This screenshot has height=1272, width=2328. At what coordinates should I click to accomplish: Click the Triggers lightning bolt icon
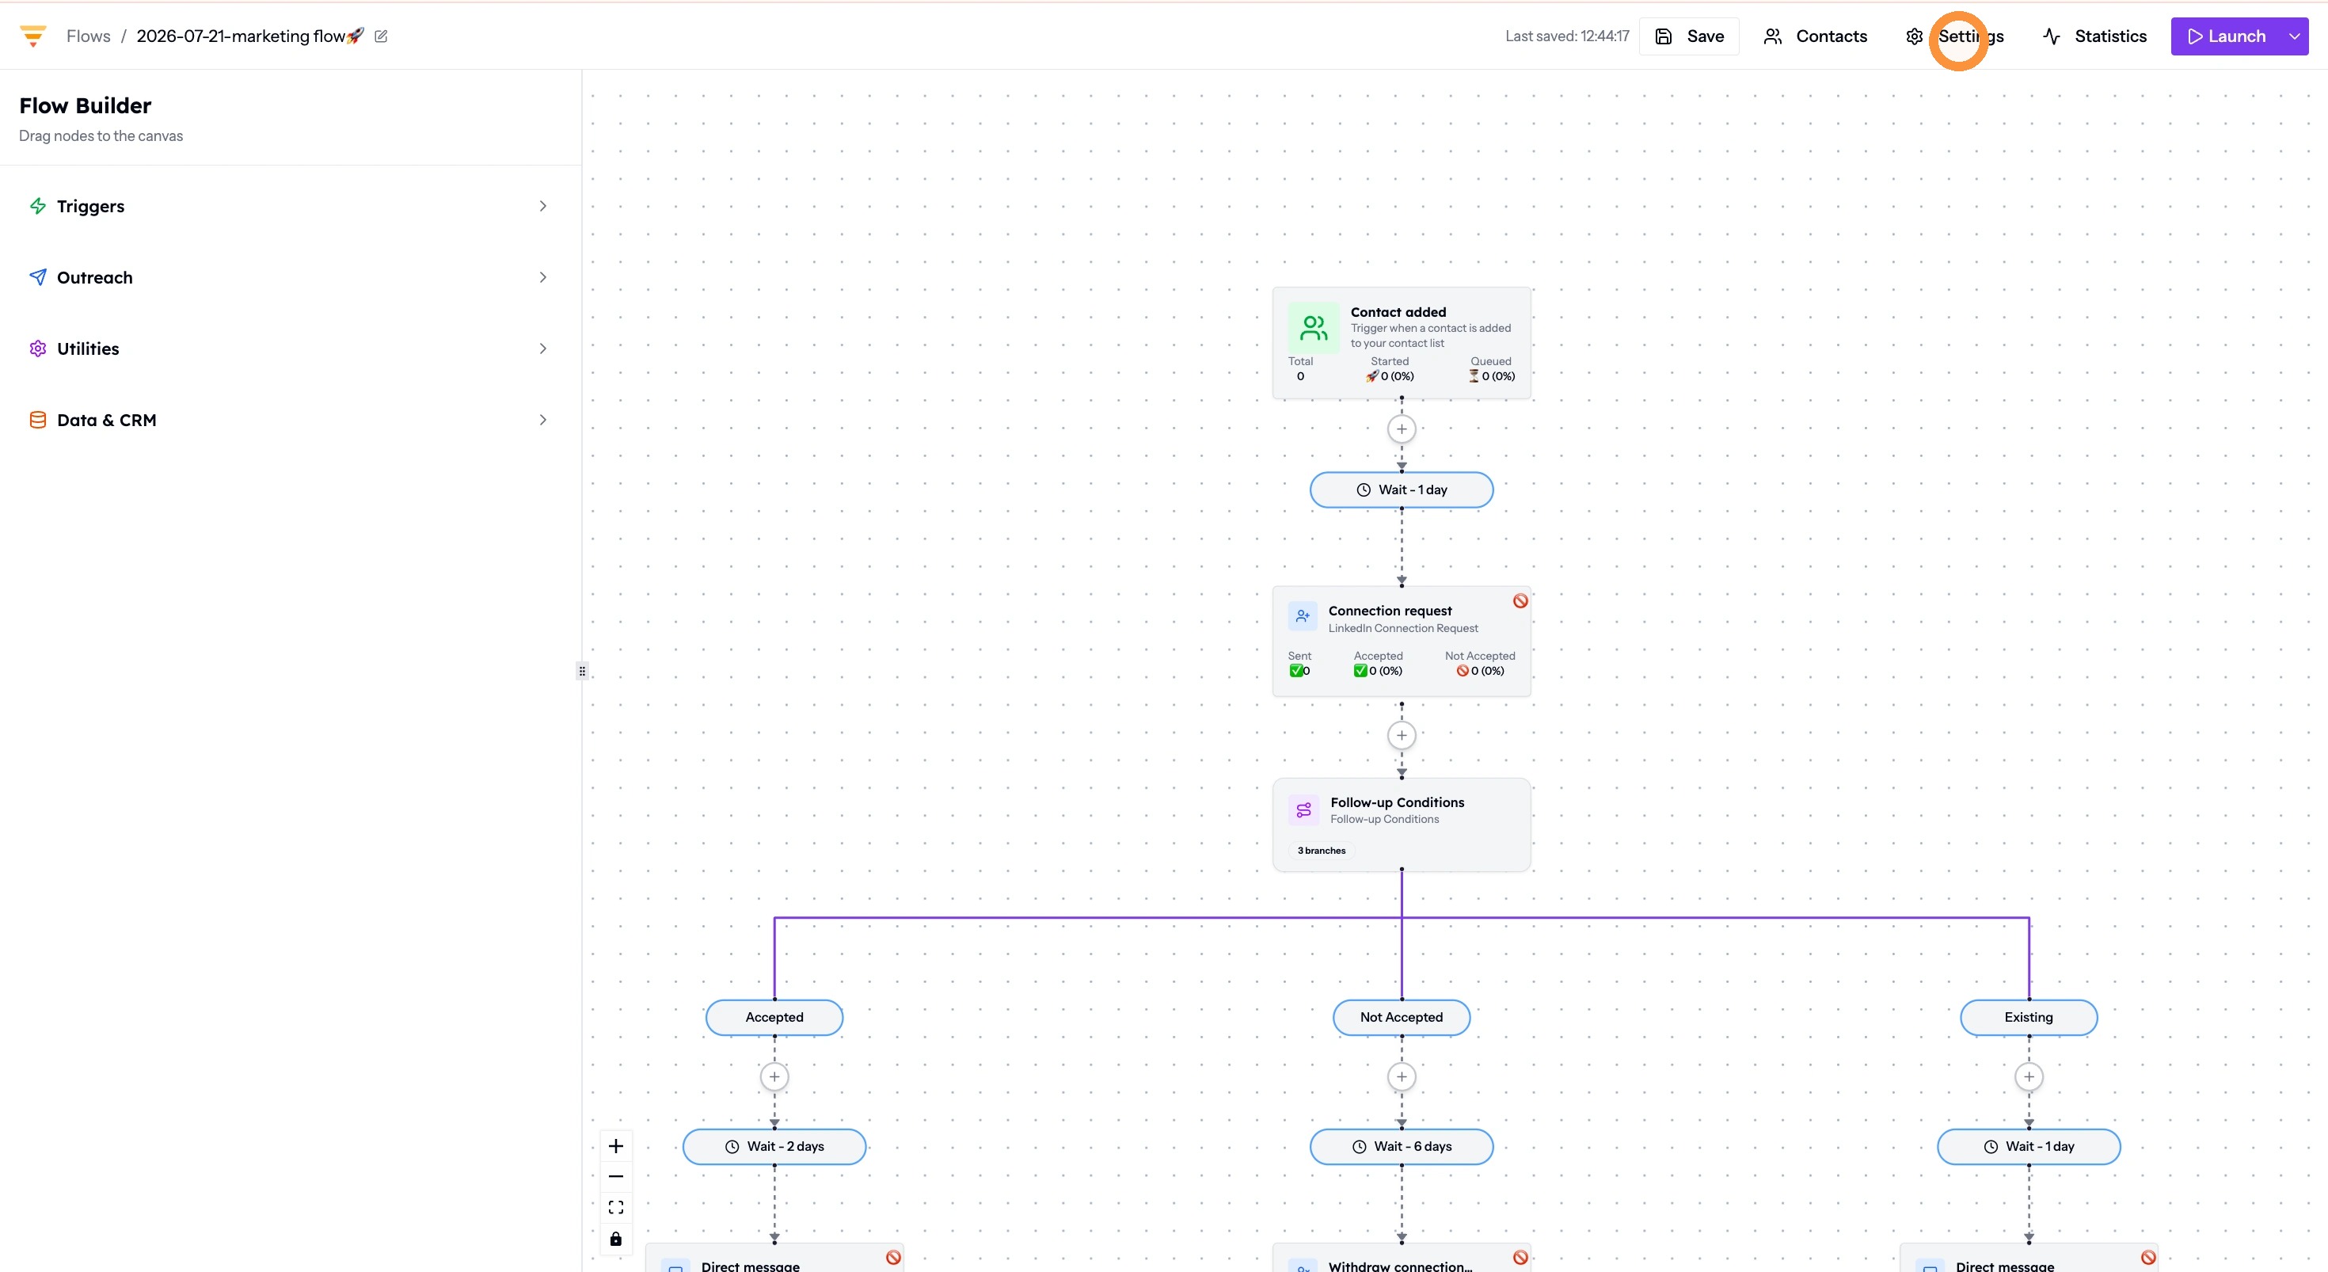click(x=38, y=206)
